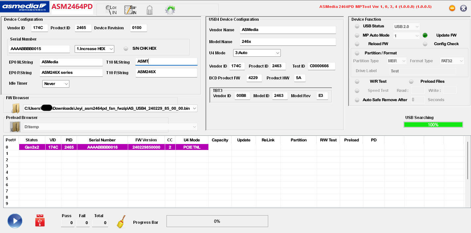Click the USB4 Model Name field

(288, 42)
